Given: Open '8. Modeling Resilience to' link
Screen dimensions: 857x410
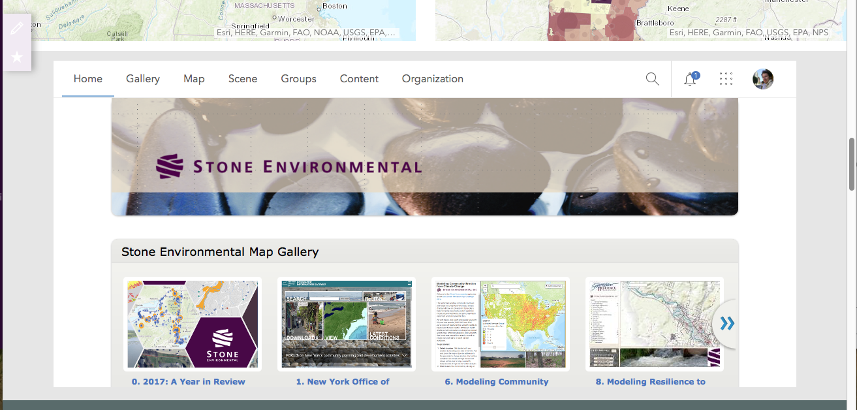Looking at the screenshot, I should [x=650, y=382].
